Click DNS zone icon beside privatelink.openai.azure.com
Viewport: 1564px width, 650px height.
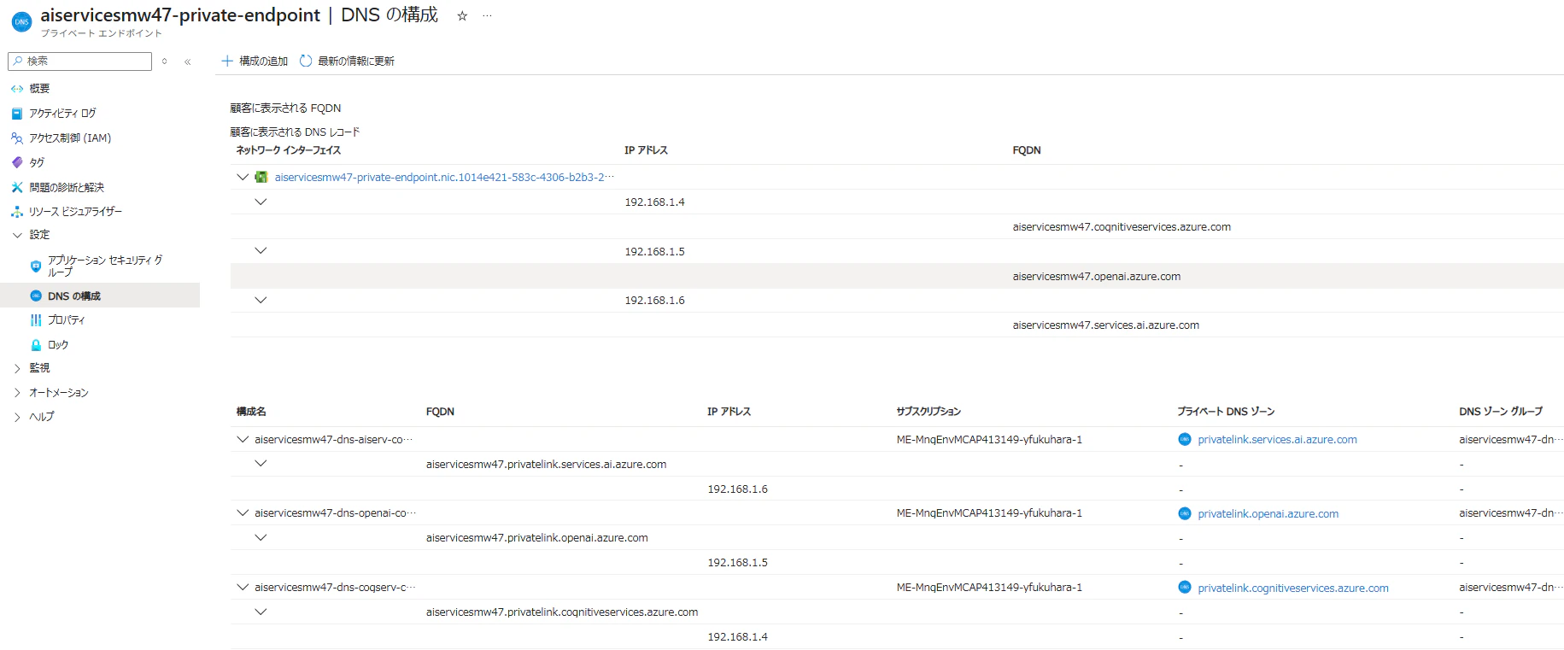coord(1185,513)
